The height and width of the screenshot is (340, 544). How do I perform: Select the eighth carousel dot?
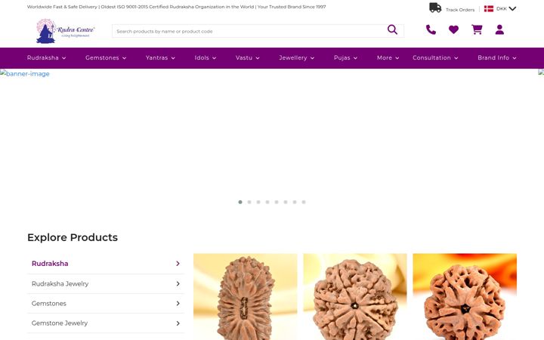tap(304, 202)
